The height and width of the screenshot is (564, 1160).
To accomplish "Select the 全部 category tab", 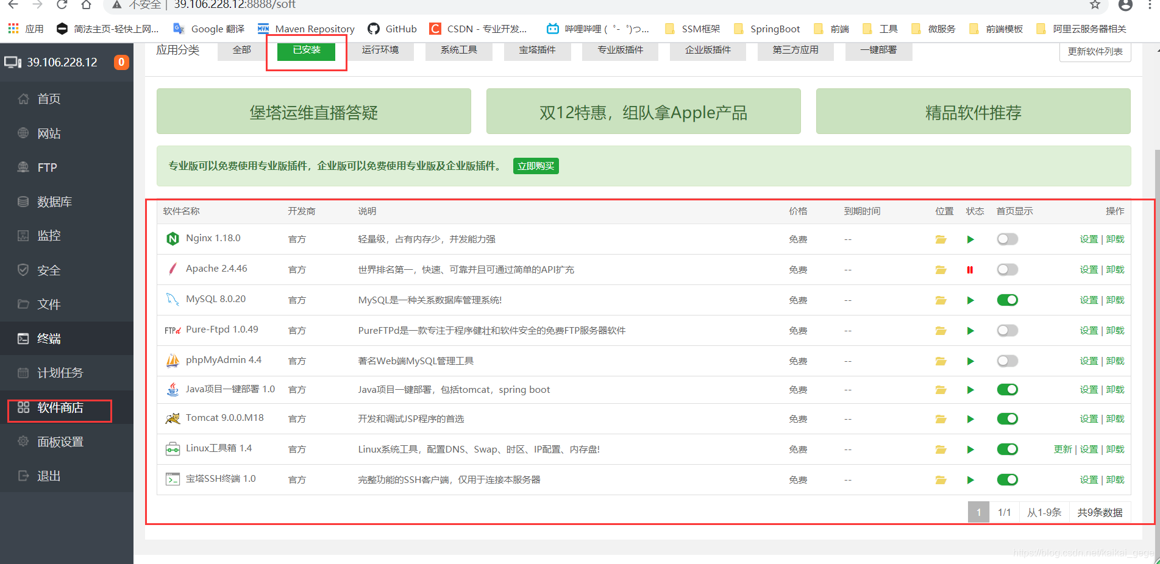I will point(242,50).
